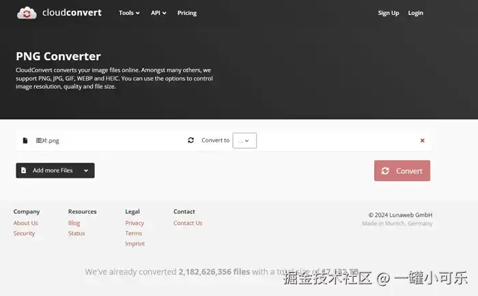Click the Made in Munich, Germany text
Image resolution: width=478 pixels, height=296 pixels.
click(x=397, y=224)
